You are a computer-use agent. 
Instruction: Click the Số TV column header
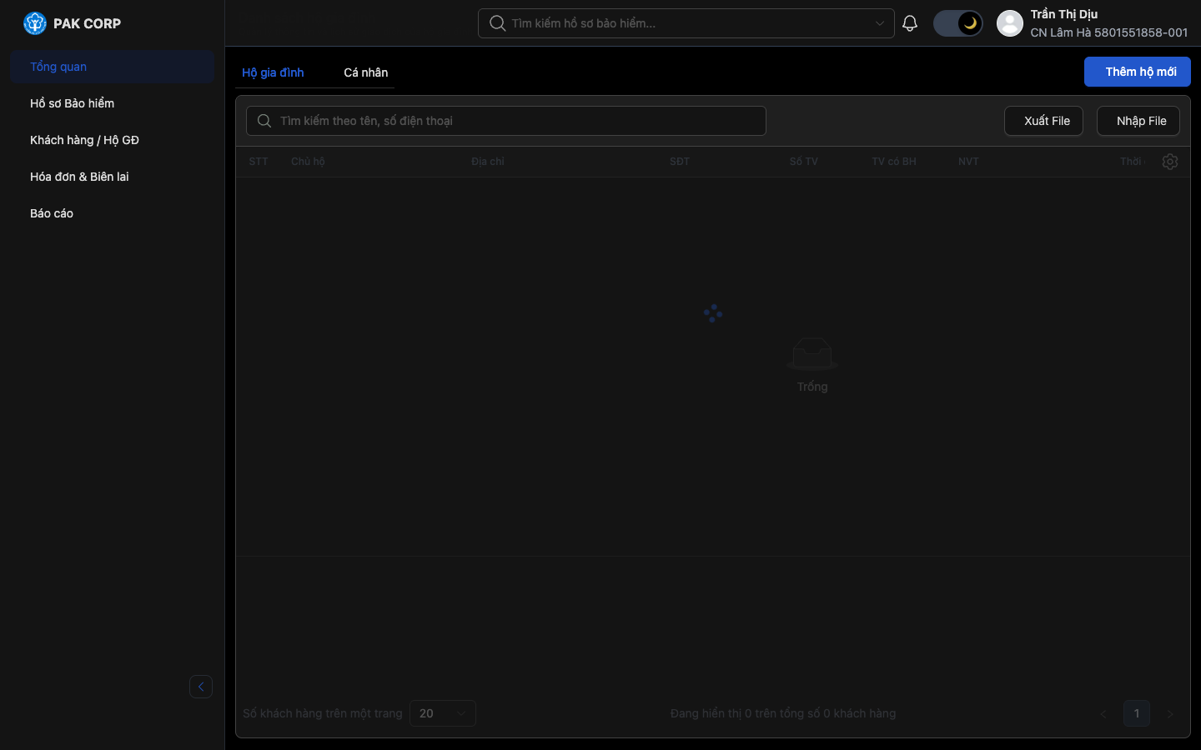(804, 162)
